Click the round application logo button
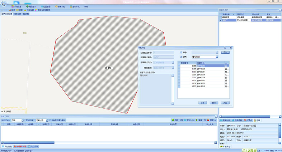The width and height of the screenshot is (282, 152). [x=4, y=4]
